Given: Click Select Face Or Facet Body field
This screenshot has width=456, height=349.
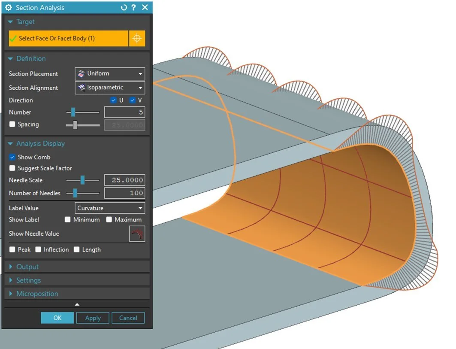Looking at the screenshot, I should [68, 39].
